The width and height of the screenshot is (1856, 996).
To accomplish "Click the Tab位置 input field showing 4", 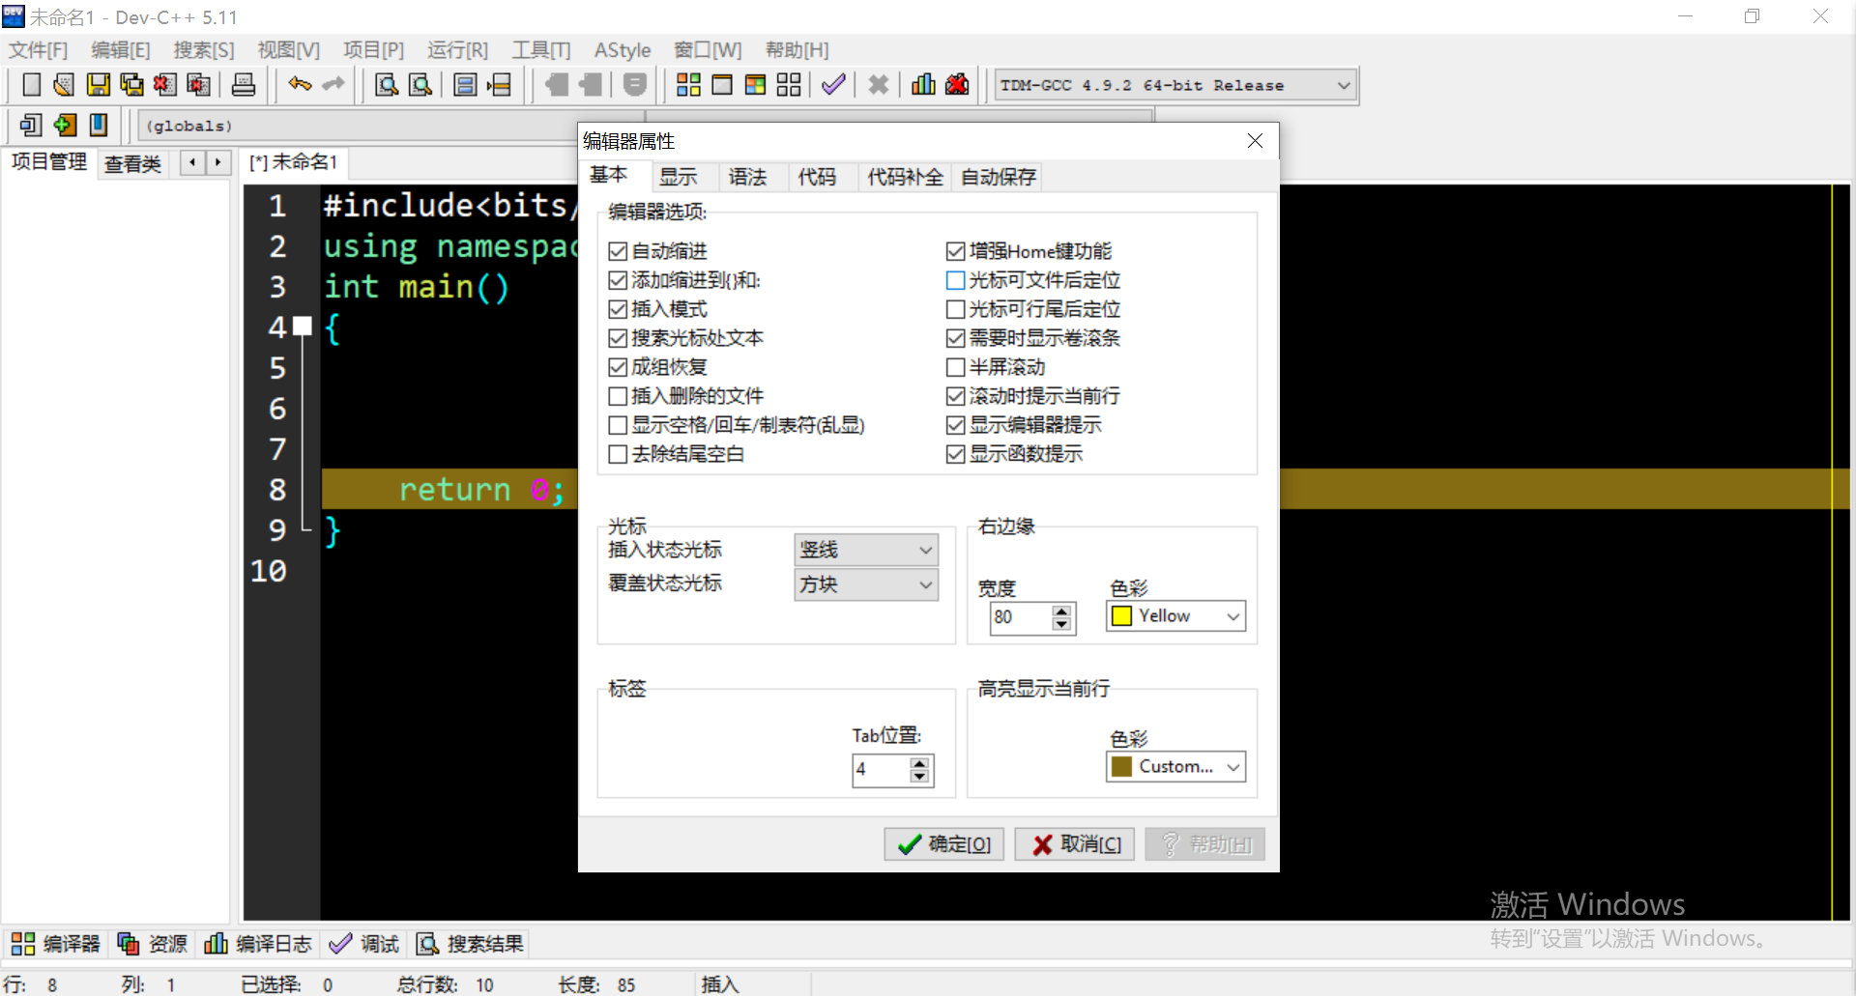I will 881,770.
